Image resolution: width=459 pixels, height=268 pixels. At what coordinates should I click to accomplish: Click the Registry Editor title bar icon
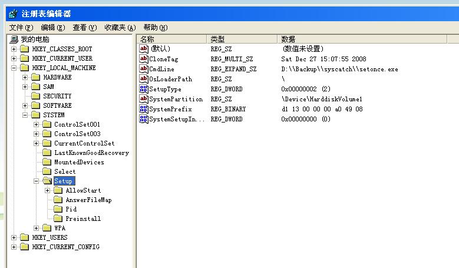(13, 14)
